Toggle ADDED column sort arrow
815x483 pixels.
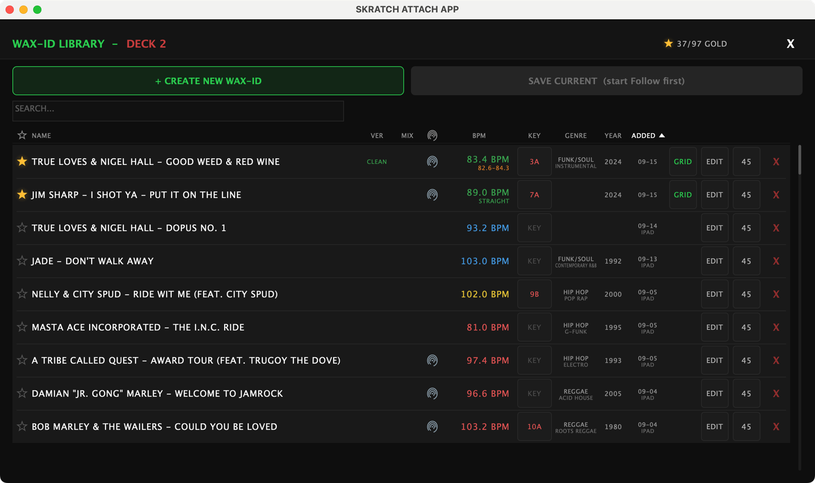662,135
